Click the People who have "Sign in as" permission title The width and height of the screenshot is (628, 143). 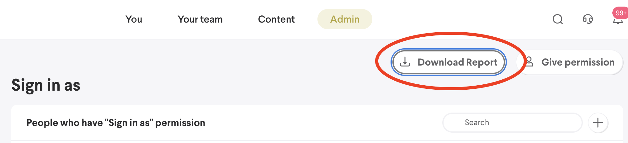[x=116, y=123]
